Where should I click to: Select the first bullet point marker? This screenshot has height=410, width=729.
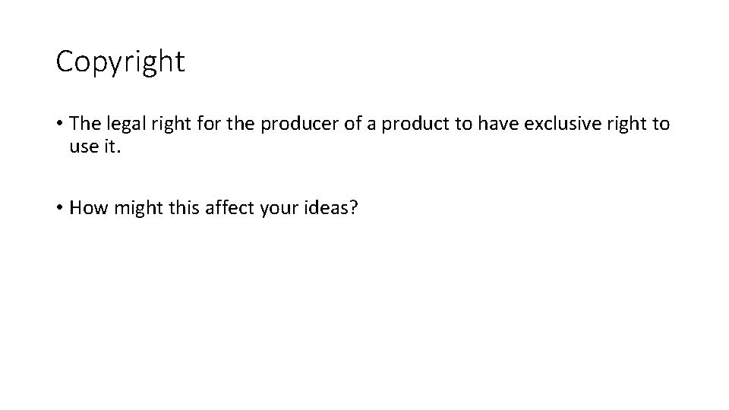pos(59,124)
